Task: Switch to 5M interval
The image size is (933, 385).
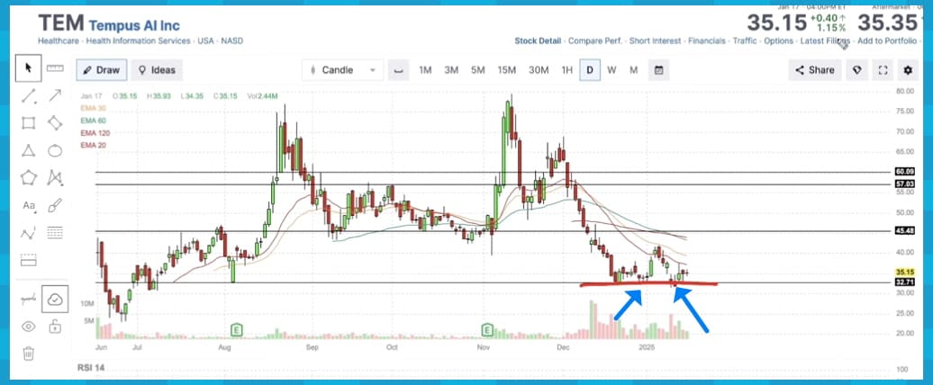Action: point(478,70)
